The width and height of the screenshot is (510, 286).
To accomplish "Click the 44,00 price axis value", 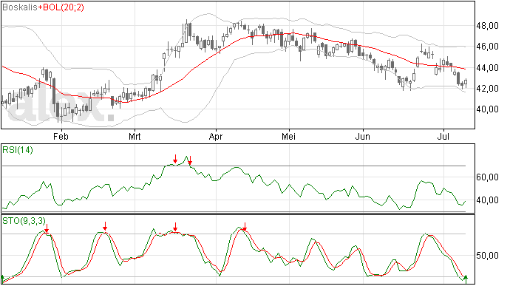I will click(487, 68).
